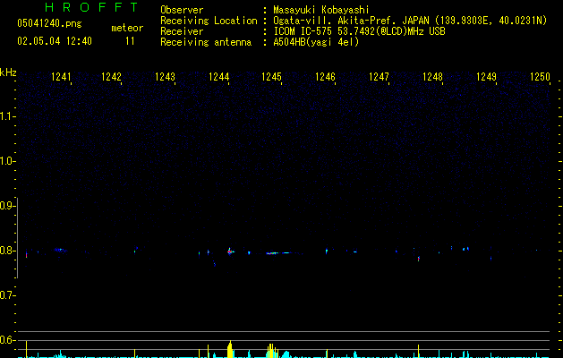Image resolution: width=563 pixels, height=358 pixels.
Task: Click the 0.9 kHz frequency label
Action: [7, 206]
